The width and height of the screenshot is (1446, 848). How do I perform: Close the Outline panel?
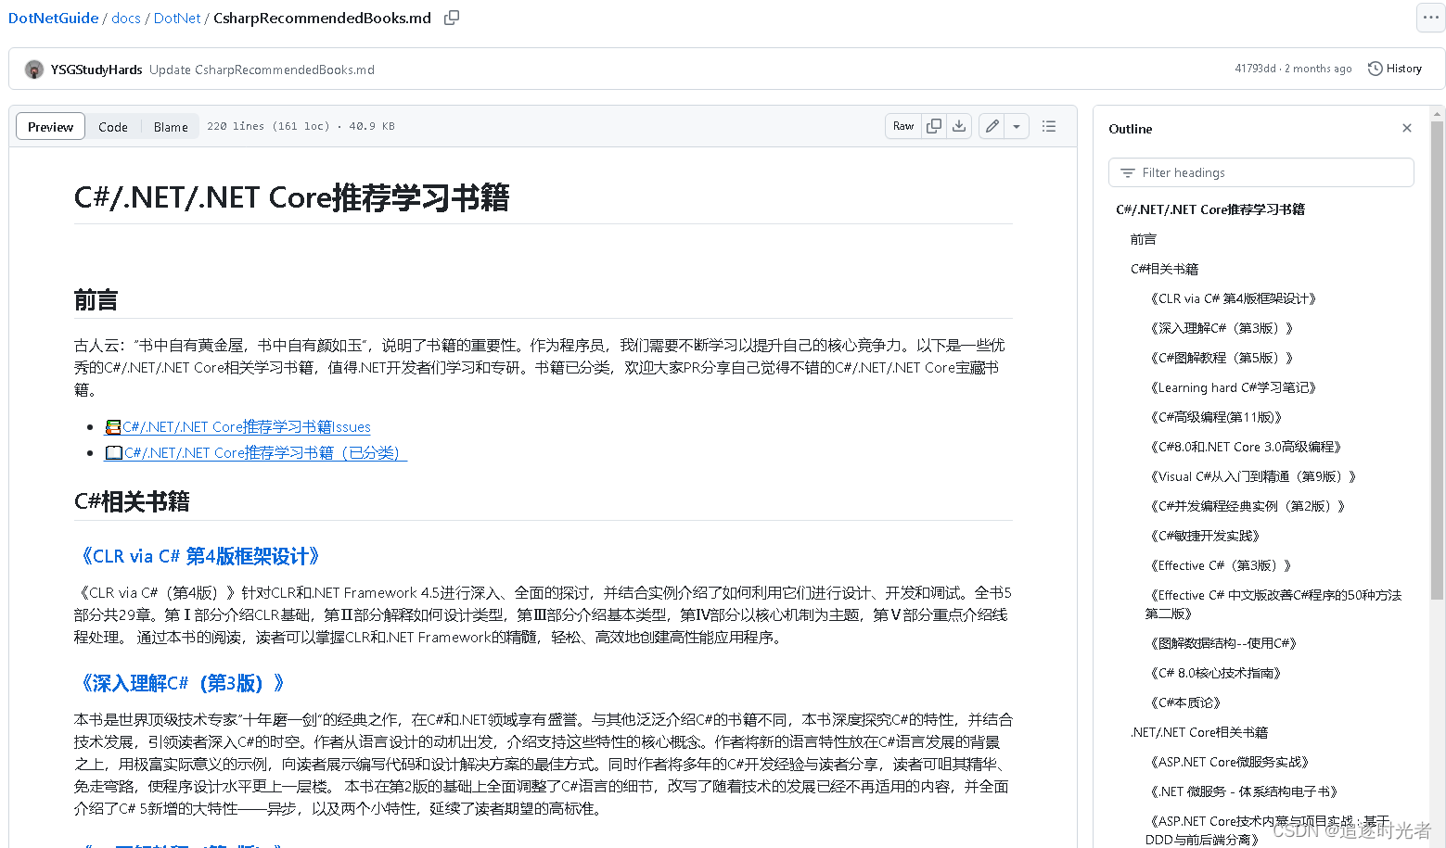[1406, 128]
